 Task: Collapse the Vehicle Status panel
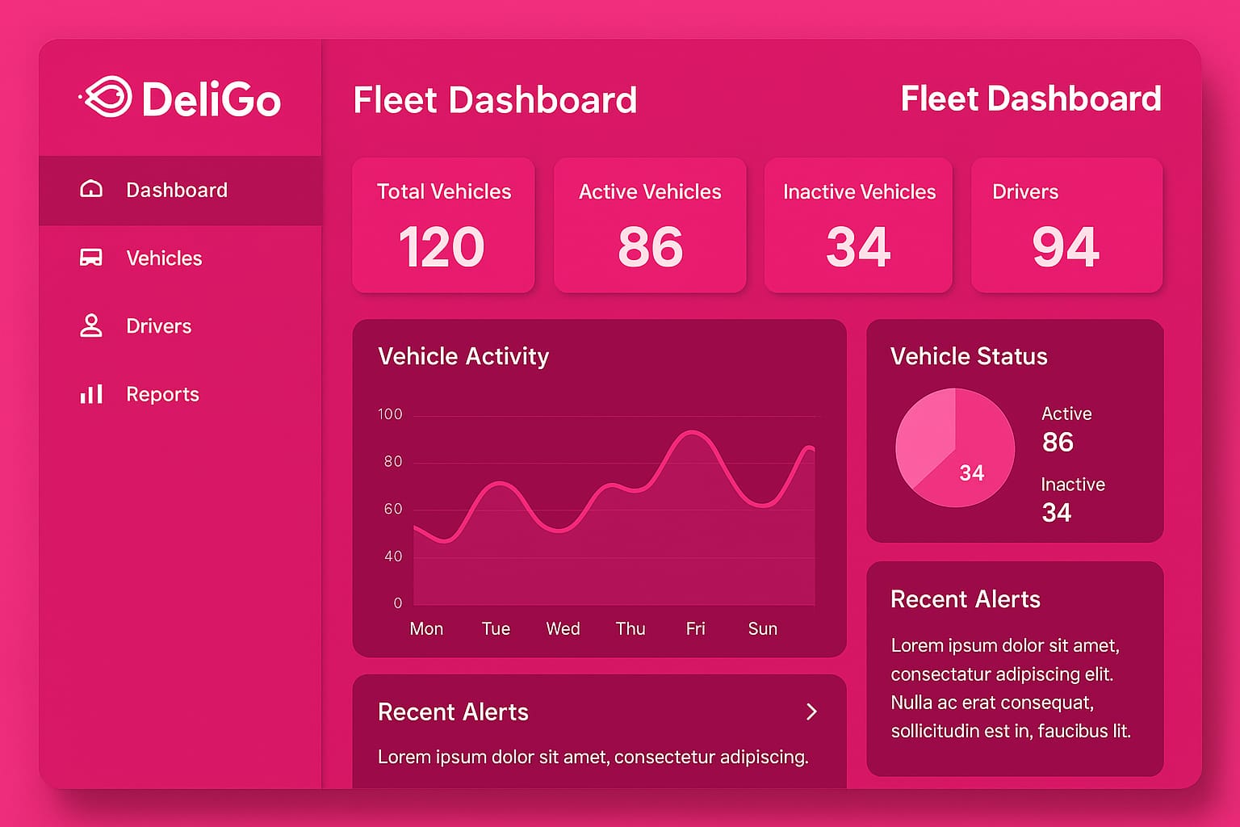coord(968,356)
